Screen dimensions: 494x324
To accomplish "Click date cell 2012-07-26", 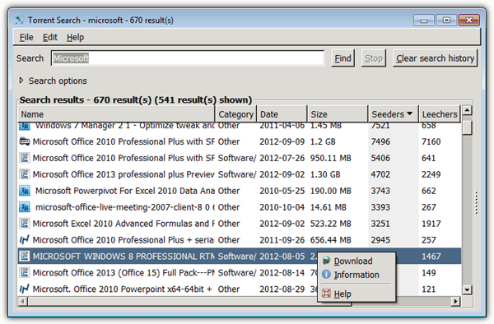I will tap(282, 158).
